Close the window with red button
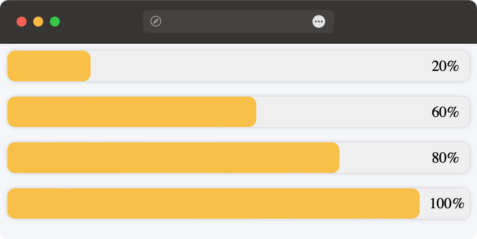The height and width of the screenshot is (239, 477). pyautogui.click(x=22, y=22)
